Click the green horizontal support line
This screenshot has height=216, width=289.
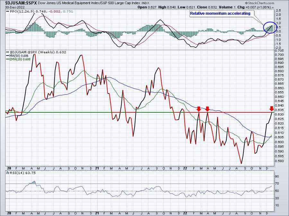click(x=64, y=112)
